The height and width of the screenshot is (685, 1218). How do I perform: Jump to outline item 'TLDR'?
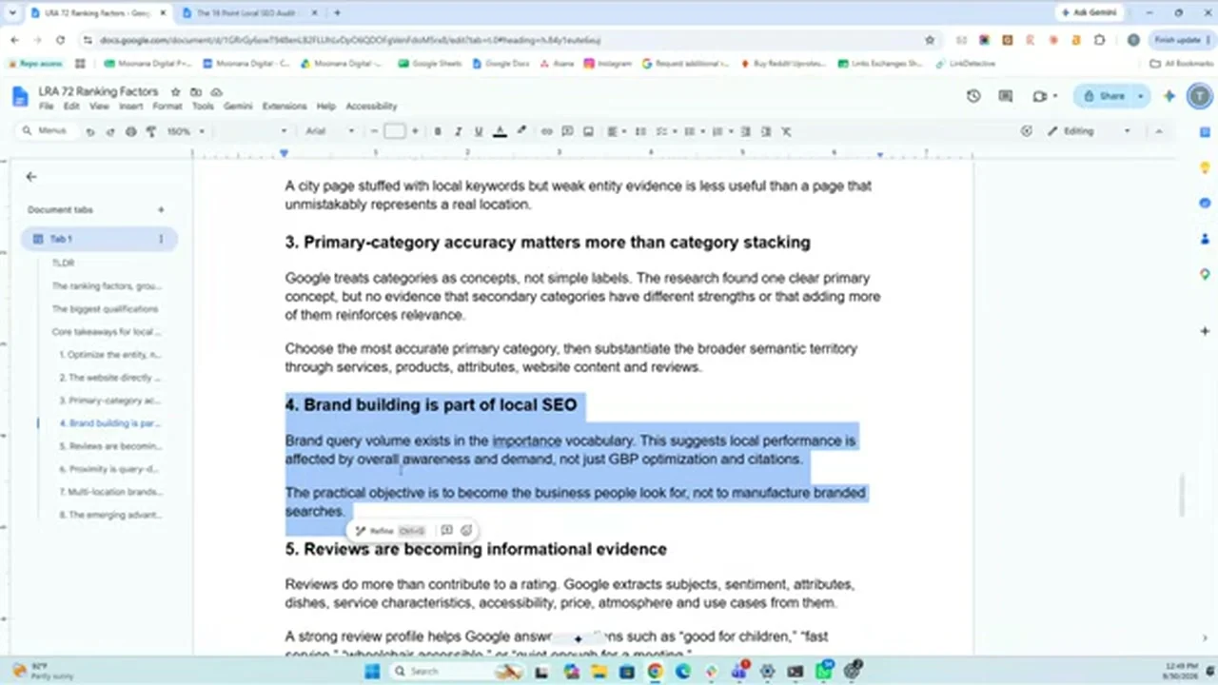coord(63,263)
